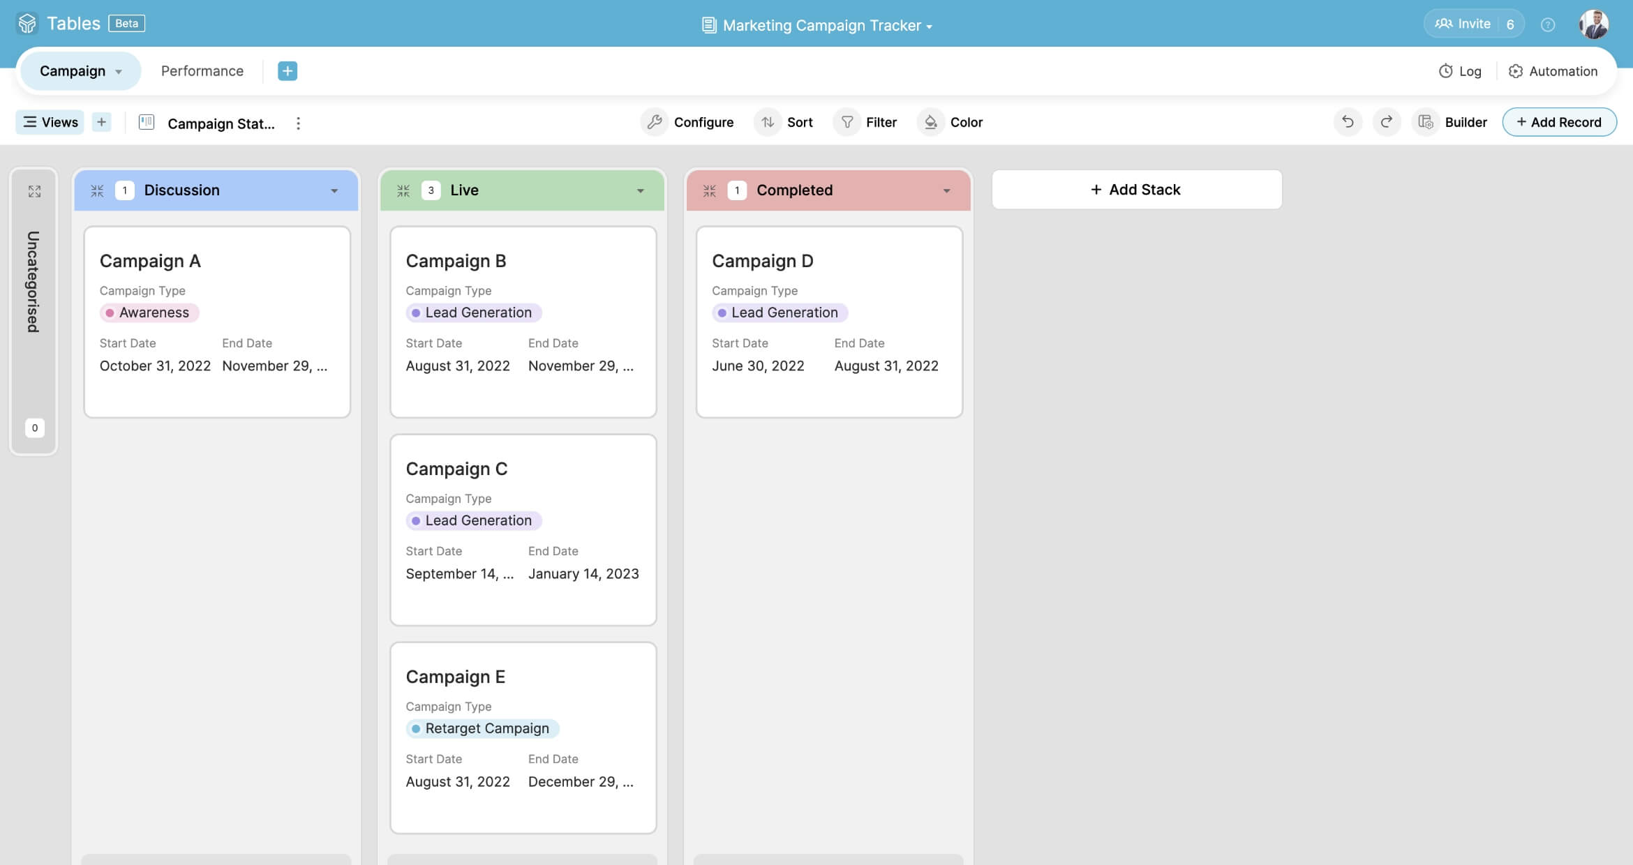The width and height of the screenshot is (1633, 865).
Task: Collapse the Completed stack
Action: point(709,190)
